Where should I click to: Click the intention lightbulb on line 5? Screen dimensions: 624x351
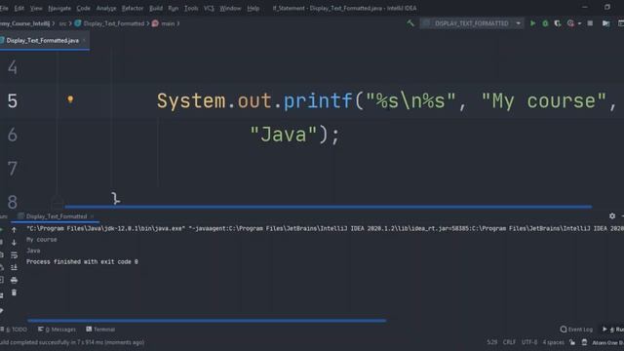pos(70,99)
